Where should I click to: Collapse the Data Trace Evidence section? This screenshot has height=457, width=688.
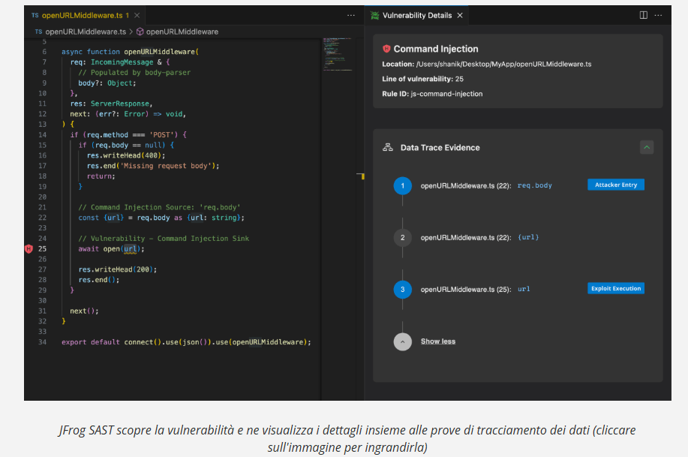(646, 147)
